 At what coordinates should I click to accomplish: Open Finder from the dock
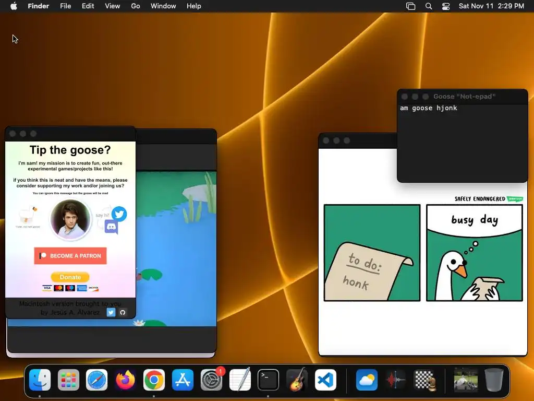coord(40,380)
